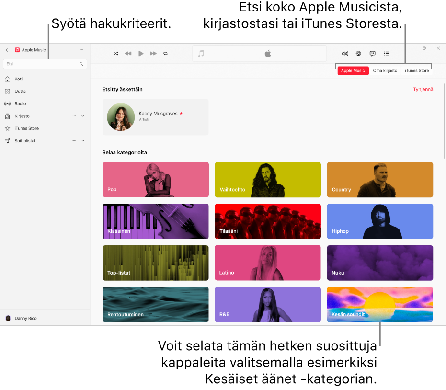
Task: Clear recent searches with Tyhjennä
Action: coord(423,89)
